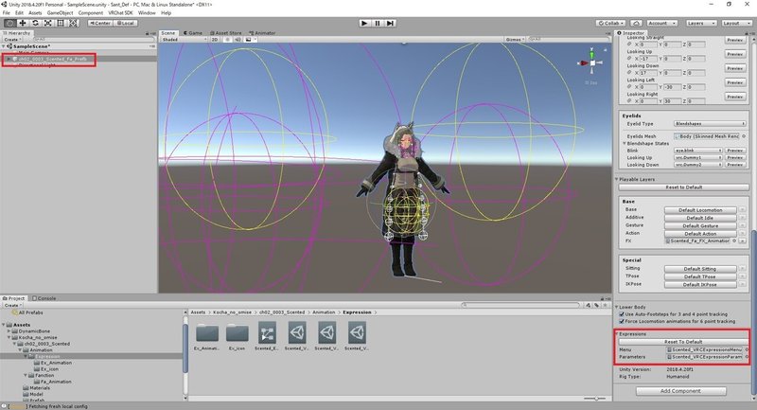The height and width of the screenshot is (410, 757).
Task: Open the Layout dropdown
Action: (x=736, y=23)
